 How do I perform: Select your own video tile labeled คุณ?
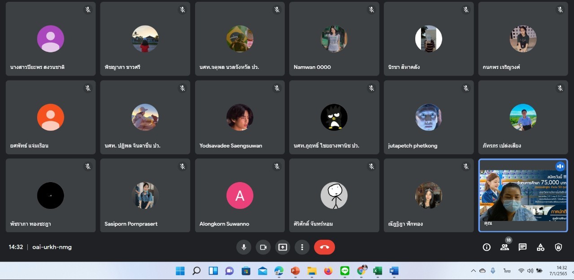coord(523,195)
